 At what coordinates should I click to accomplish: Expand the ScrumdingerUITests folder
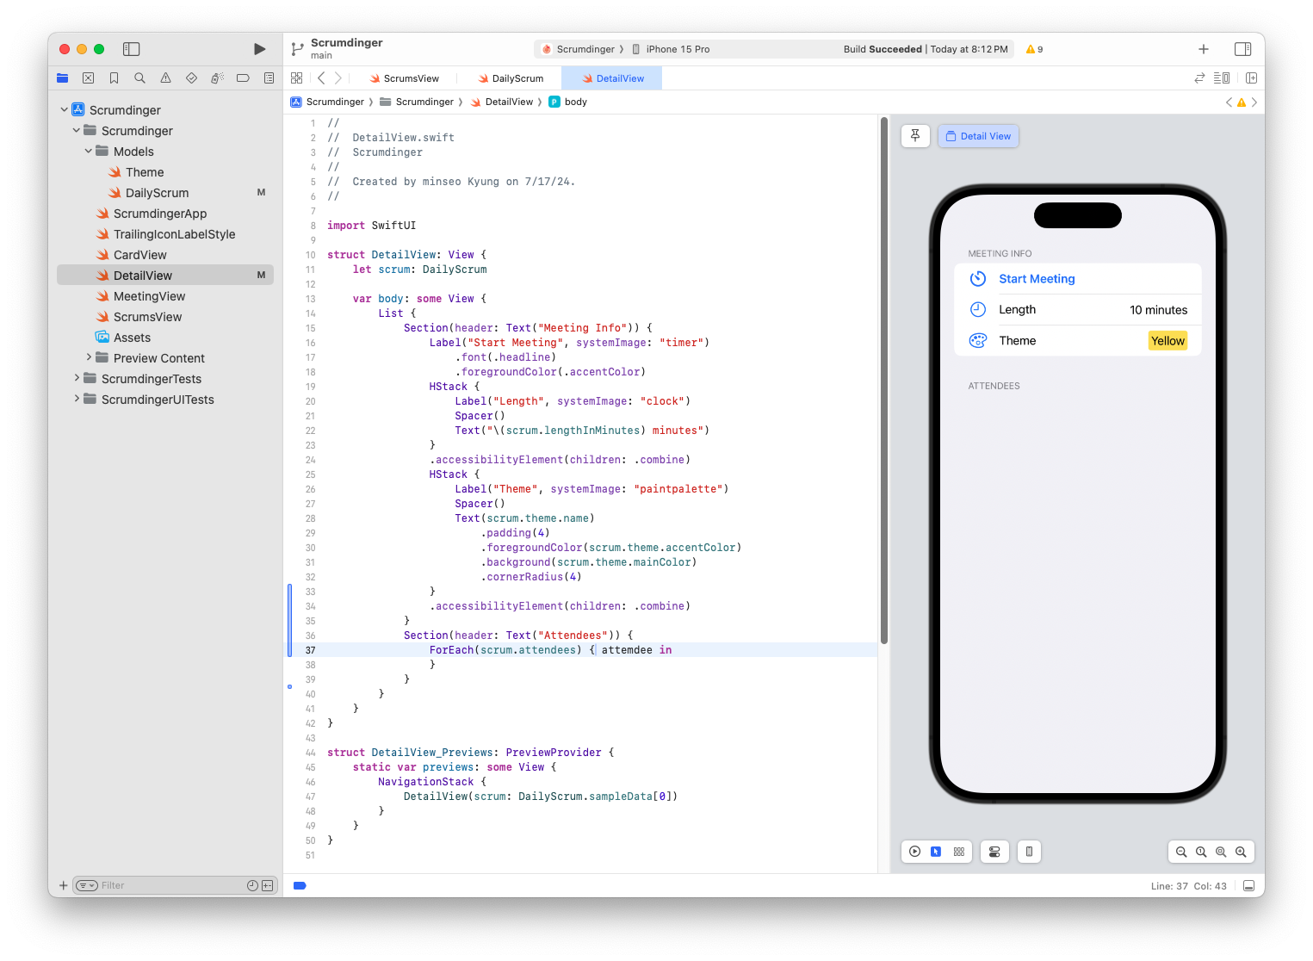(x=77, y=399)
